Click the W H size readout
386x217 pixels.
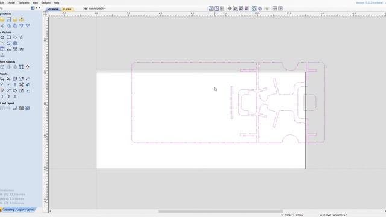point(333,215)
